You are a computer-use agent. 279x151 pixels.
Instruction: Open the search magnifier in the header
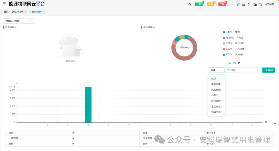[x=190, y=4]
